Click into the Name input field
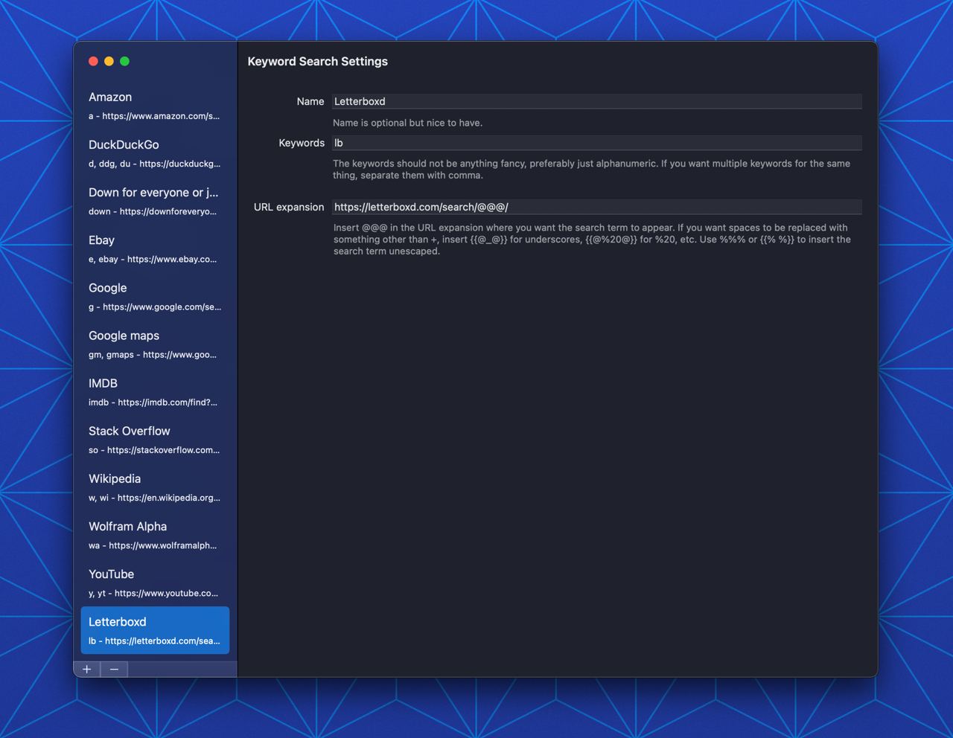The image size is (953, 738). tap(596, 101)
